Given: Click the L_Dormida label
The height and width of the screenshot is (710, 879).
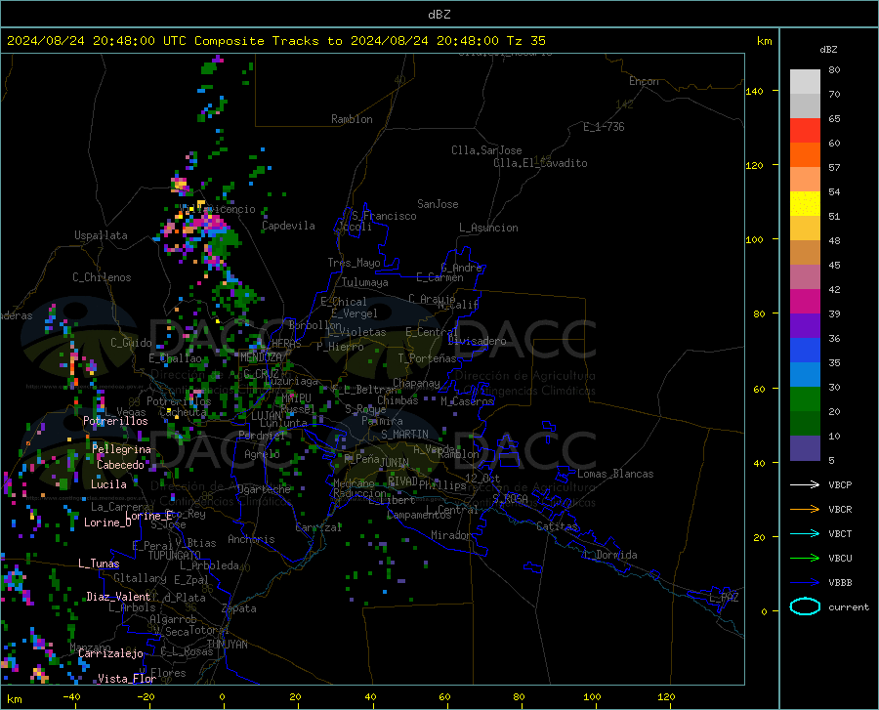Looking at the screenshot, I should click(x=609, y=555).
